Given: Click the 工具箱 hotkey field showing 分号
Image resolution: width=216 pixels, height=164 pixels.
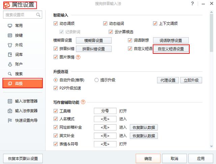Looking at the screenshot, I should point(105,111).
